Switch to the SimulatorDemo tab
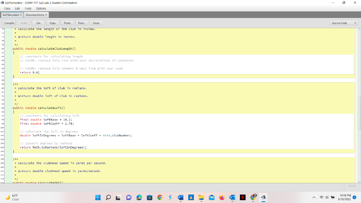Image resolution: width=361 pixels, height=203 pixels. click(x=35, y=15)
